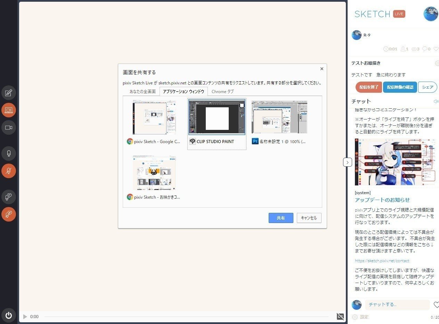Open live settings gear next to テストお絵描き
The image size is (439, 324).
(437, 63)
